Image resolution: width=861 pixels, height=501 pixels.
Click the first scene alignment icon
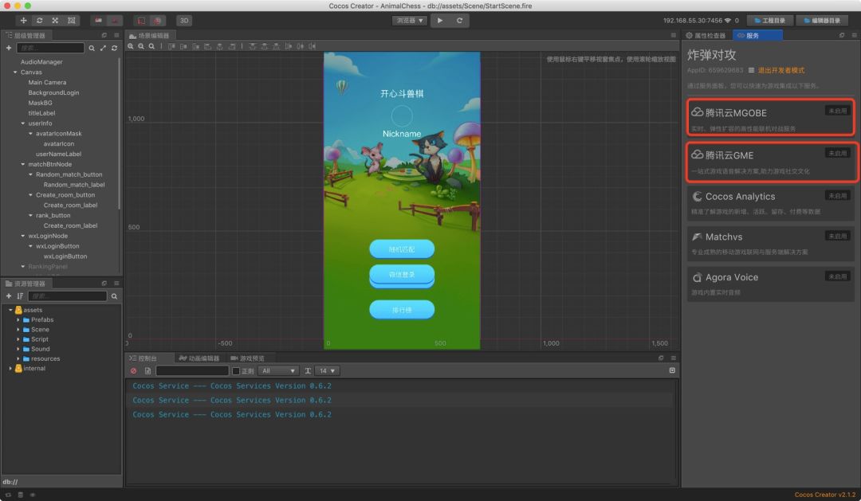click(x=171, y=46)
